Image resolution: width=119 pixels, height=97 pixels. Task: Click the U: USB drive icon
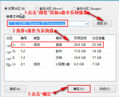pyautogui.click(x=8, y=65)
